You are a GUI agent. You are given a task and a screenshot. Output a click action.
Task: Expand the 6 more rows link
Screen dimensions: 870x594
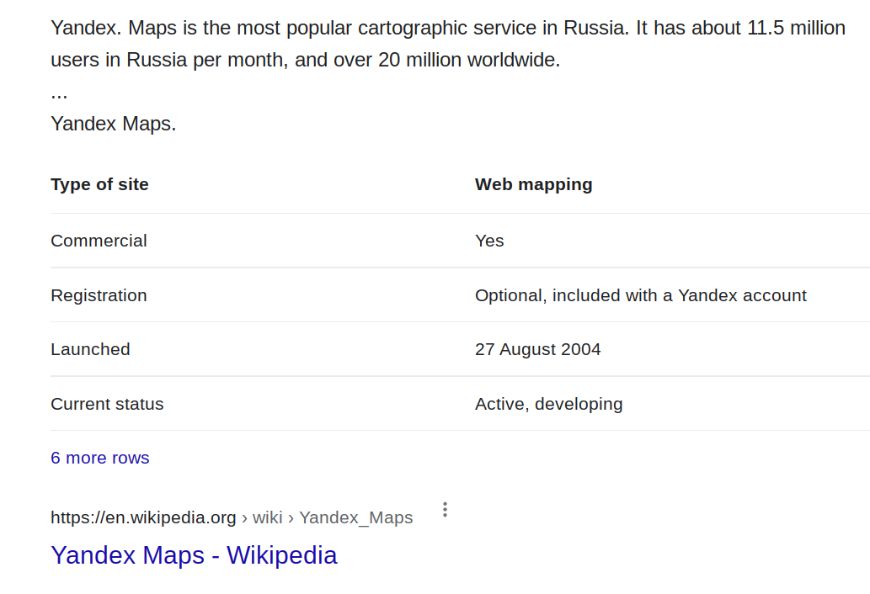(x=100, y=458)
